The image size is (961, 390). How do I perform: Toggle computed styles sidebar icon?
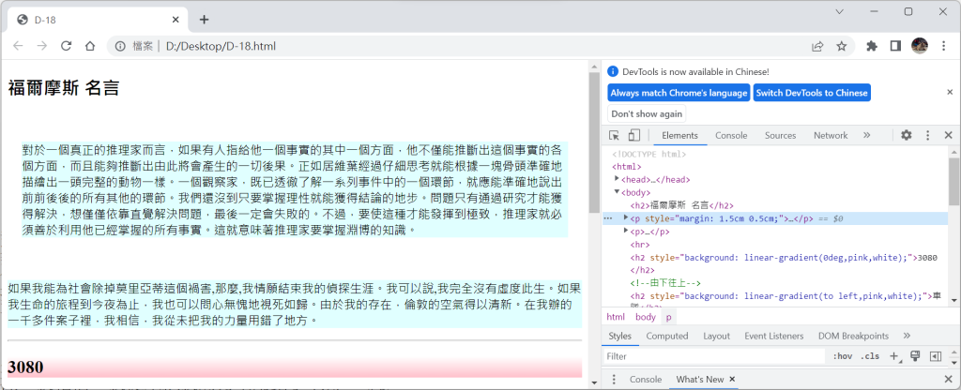click(936, 355)
